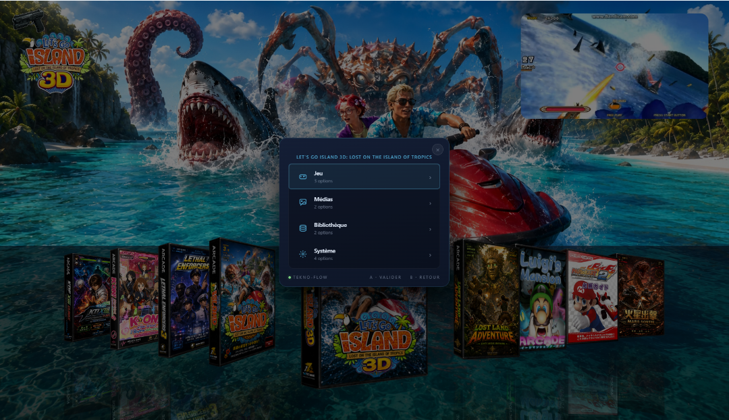Image resolution: width=729 pixels, height=420 pixels.
Task: Click the '2 options' text under Médias
Action: click(323, 207)
